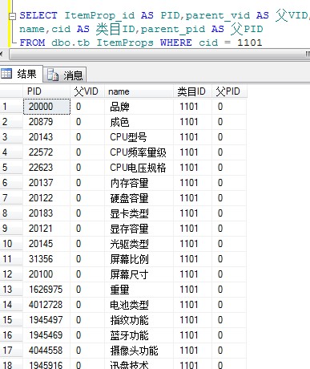
Task: Select the 父PID column header
Action: coord(229,91)
